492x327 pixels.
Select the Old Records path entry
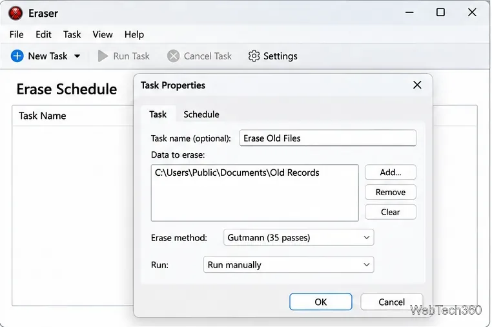pyautogui.click(x=237, y=173)
